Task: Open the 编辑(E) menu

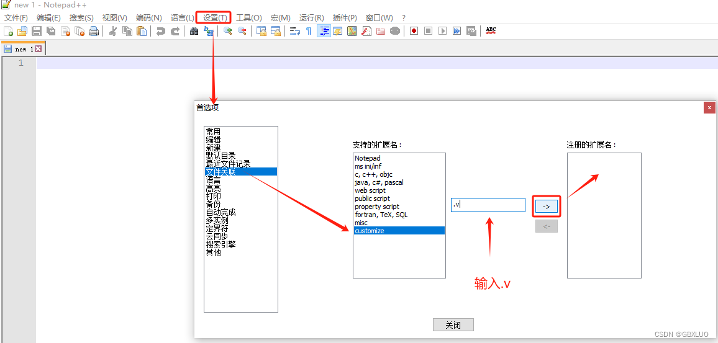Action: click(48, 18)
